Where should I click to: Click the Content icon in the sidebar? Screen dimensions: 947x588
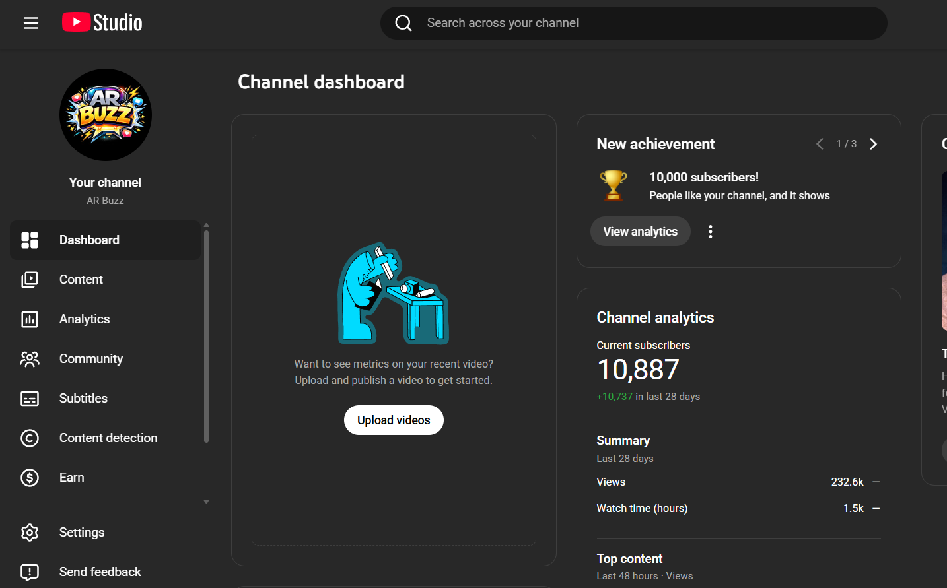30,280
